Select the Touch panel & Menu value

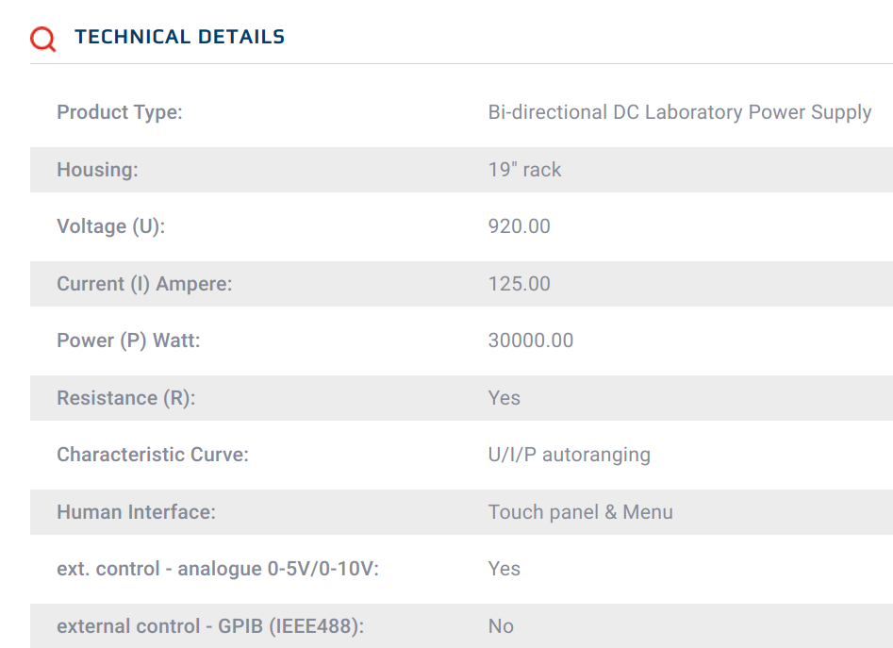pos(580,512)
